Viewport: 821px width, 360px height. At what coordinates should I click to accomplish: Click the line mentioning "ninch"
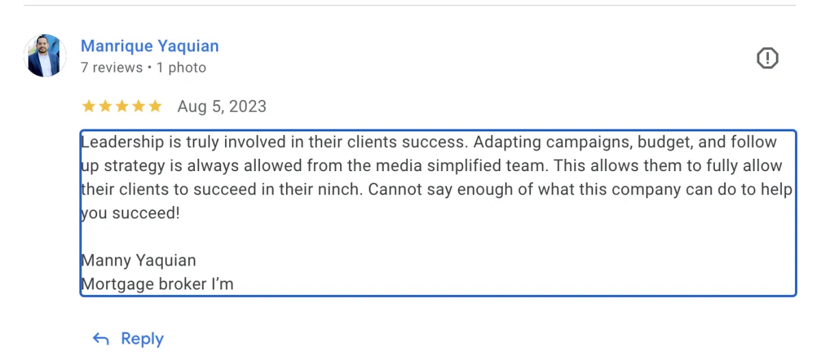pos(436,190)
